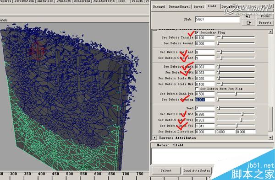Click the Sec Debris Rand Vel field
The height and width of the screenshot is (180, 275).
205,126
